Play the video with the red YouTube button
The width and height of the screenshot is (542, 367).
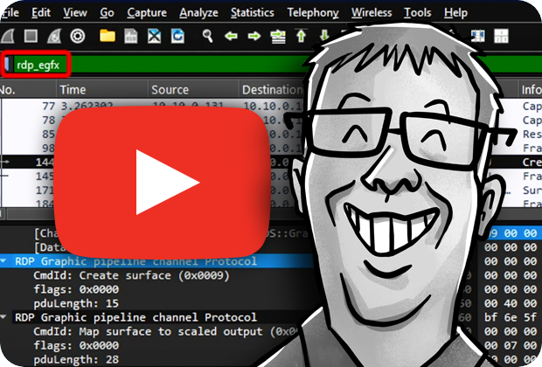click(x=163, y=182)
